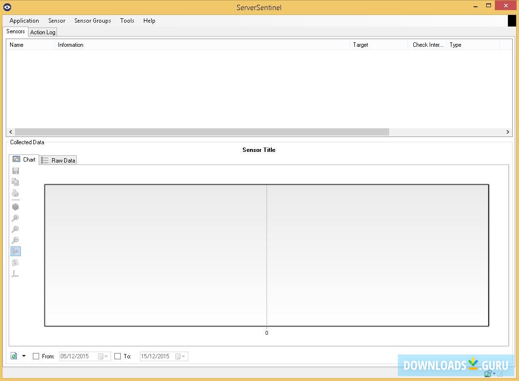This screenshot has height=381, width=519.
Task: Select the Sensors tab
Action: (15, 31)
